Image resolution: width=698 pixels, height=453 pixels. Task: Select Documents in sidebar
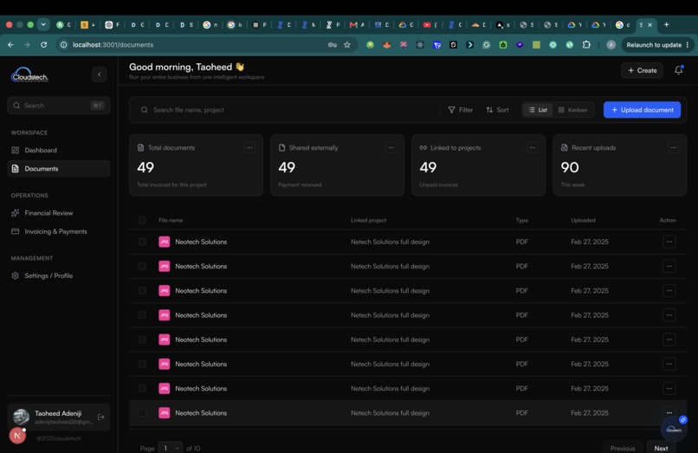[58, 169]
